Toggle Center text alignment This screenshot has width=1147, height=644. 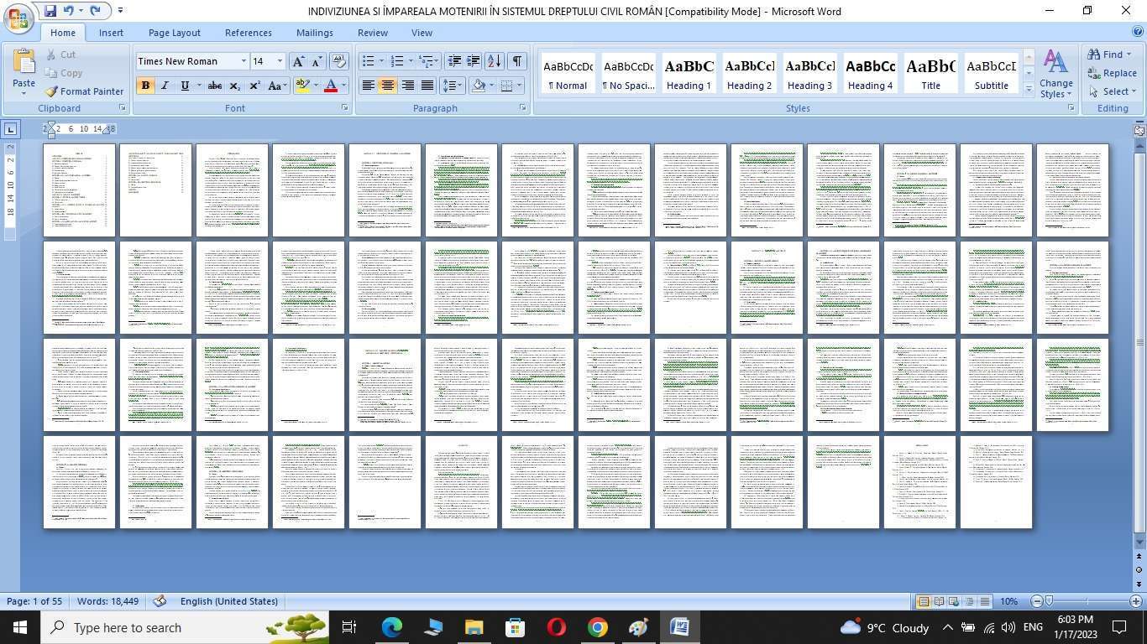point(387,86)
